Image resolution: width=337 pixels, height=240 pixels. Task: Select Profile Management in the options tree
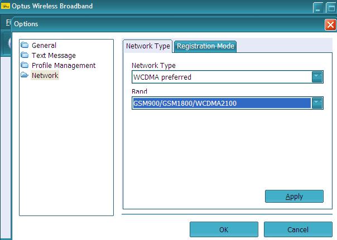tap(64, 65)
